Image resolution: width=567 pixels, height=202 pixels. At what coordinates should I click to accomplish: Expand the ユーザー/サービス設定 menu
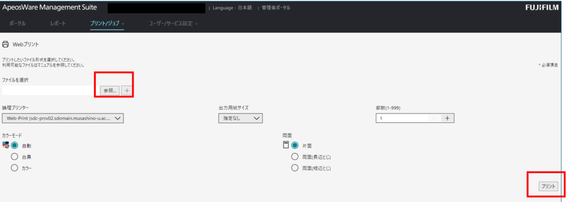[173, 23]
